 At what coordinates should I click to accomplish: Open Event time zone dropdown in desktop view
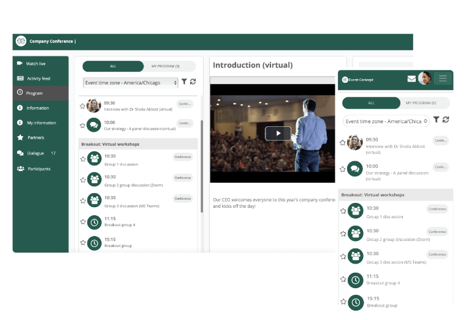click(131, 83)
